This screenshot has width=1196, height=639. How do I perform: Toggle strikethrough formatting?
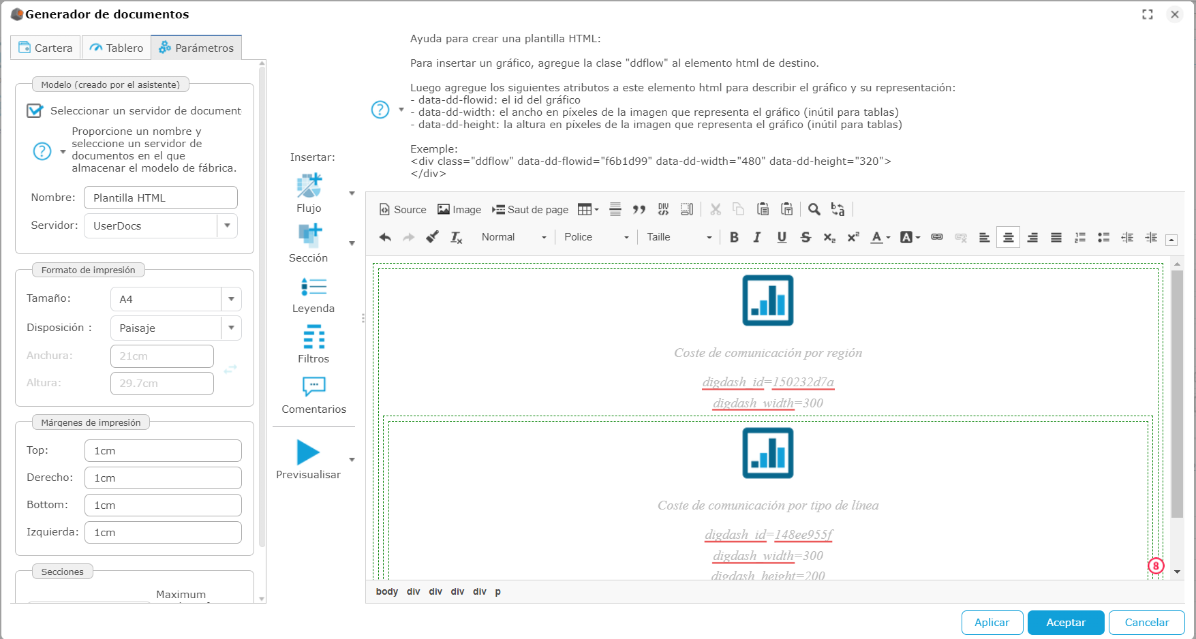point(806,237)
